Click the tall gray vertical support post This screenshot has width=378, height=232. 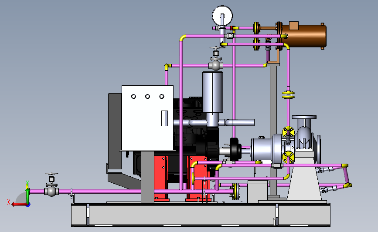click(x=273, y=130)
